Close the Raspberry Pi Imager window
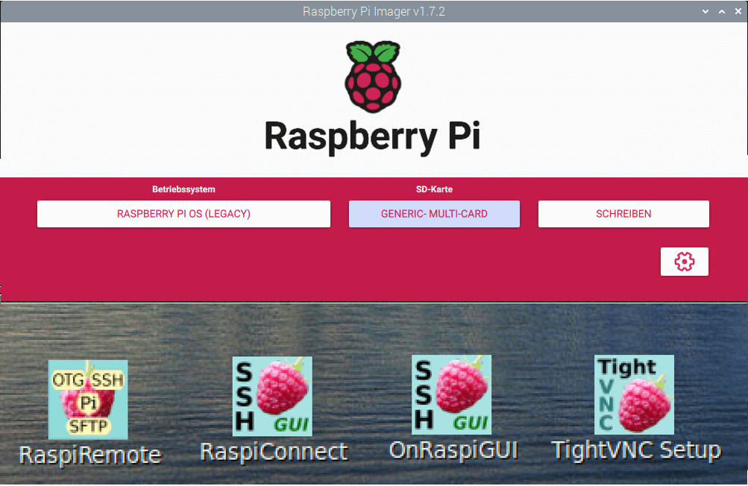 pyautogui.click(x=738, y=11)
